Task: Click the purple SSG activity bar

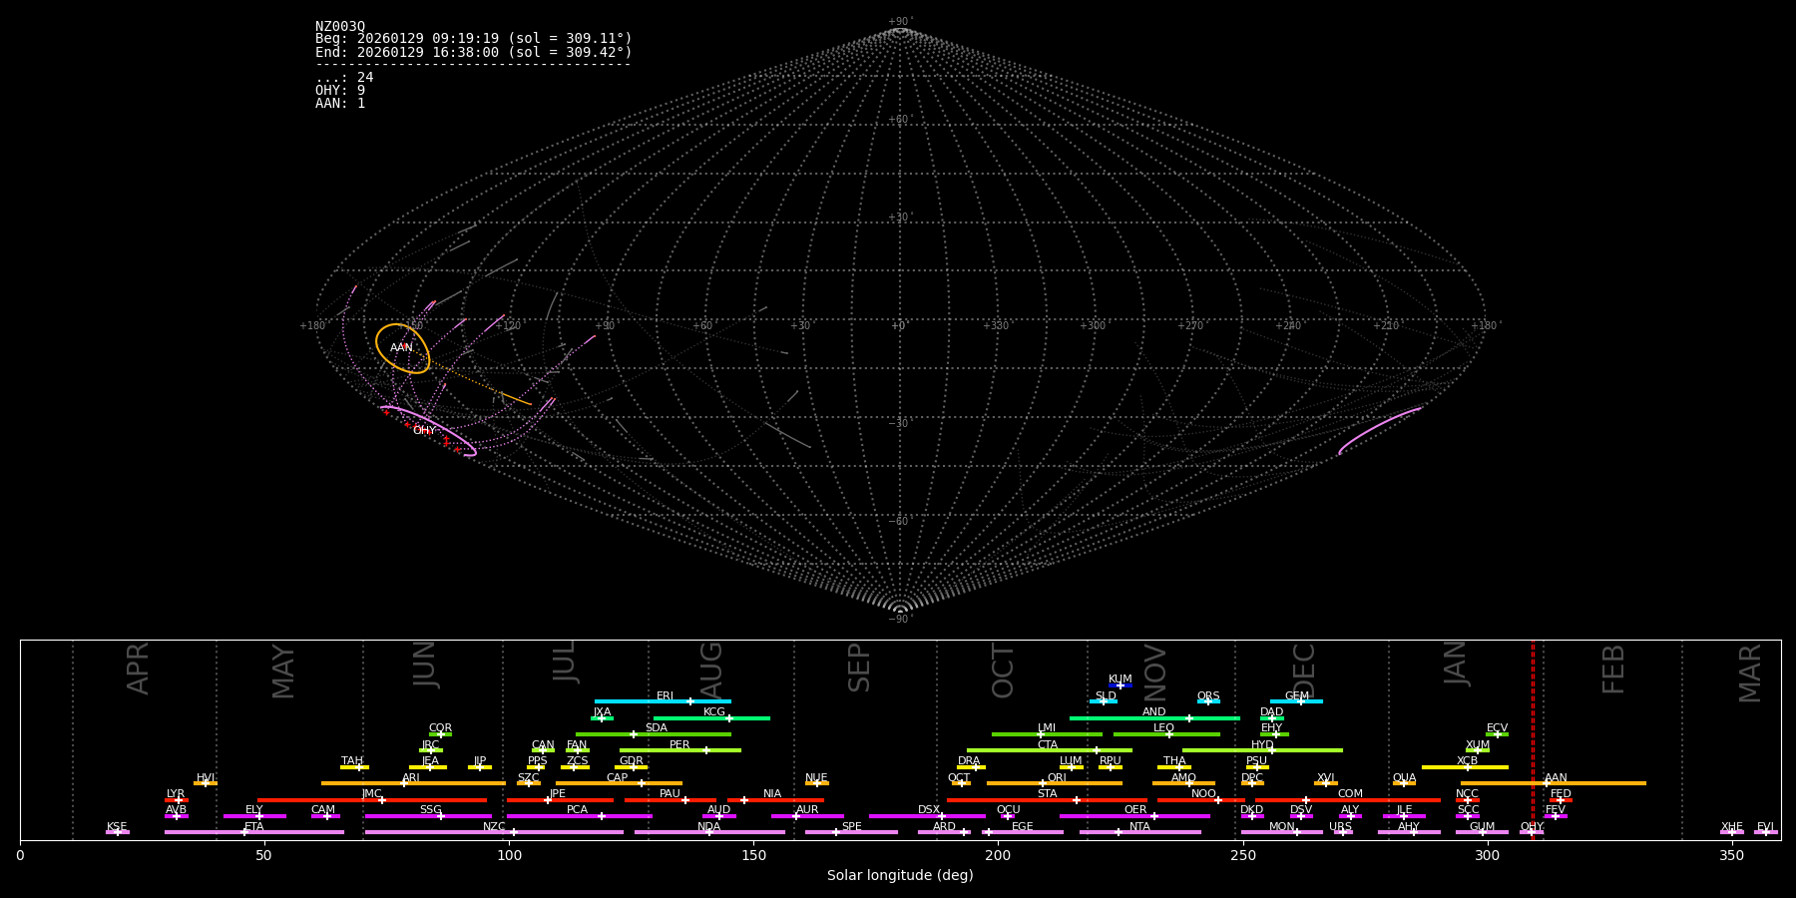Action: [x=428, y=816]
